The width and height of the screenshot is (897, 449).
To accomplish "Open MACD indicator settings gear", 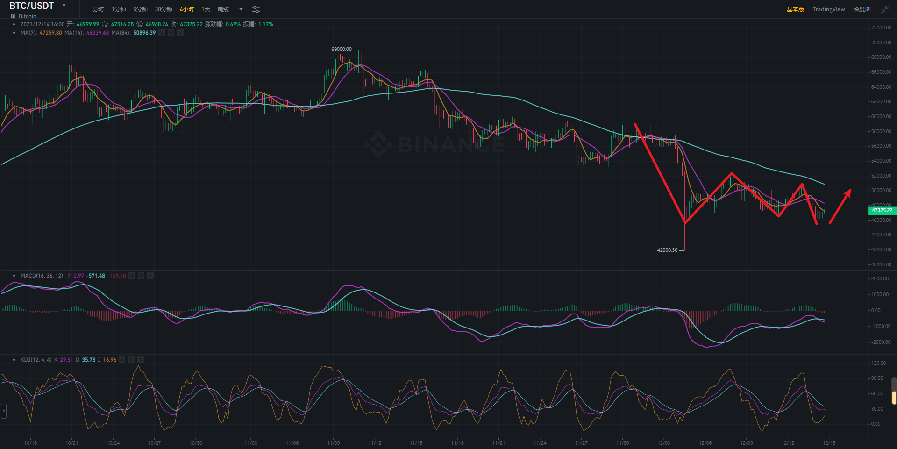I will [141, 276].
